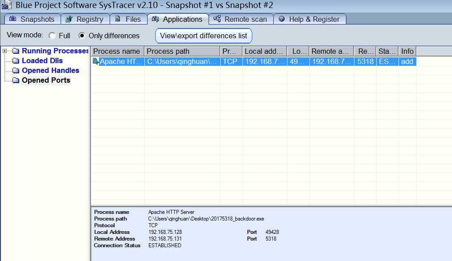Select the Applications tab
This screenshot has width=452, height=261.
coord(178,19)
